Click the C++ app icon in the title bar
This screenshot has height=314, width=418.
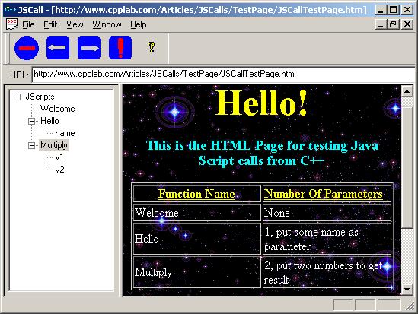tap(11, 10)
